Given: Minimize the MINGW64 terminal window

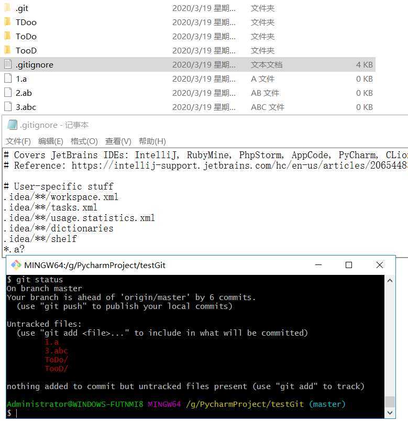Looking at the screenshot, I should (x=318, y=265).
